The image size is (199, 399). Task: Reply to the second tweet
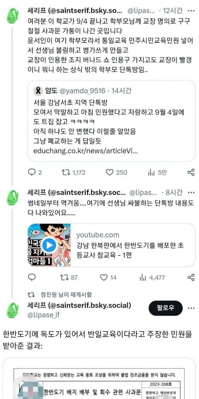[x=32, y=277]
